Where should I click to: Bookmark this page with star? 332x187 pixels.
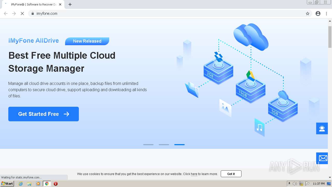(308, 14)
